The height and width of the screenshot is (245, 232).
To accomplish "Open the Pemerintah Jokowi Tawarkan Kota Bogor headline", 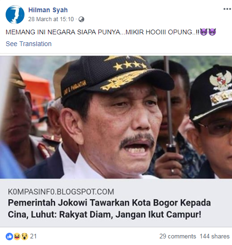I will (x=109, y=208).
